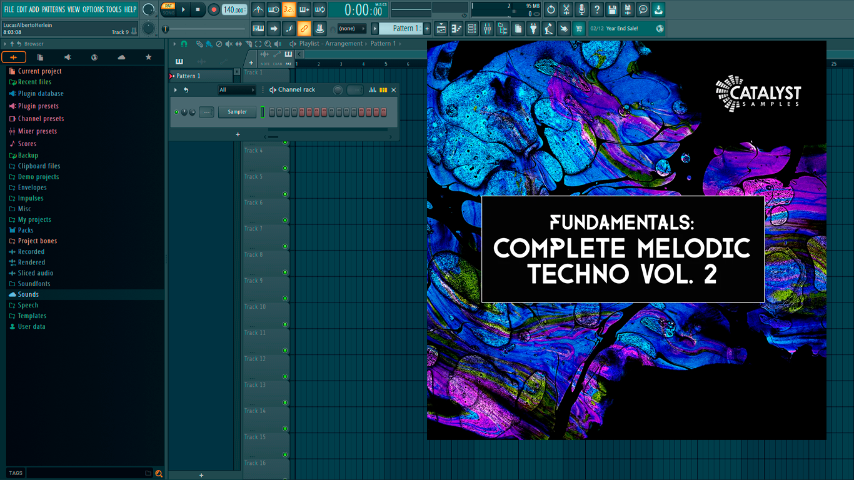854x480 pixels.
Task: Toggle the metronome icon
Action: 259,9
